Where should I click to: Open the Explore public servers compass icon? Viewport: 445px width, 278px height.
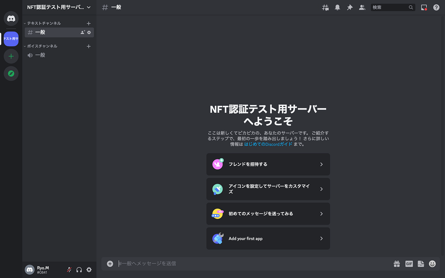[11, 73]
